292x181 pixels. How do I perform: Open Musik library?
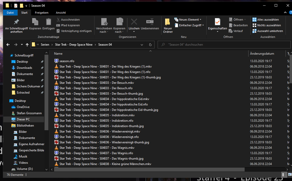coord(23,157)
